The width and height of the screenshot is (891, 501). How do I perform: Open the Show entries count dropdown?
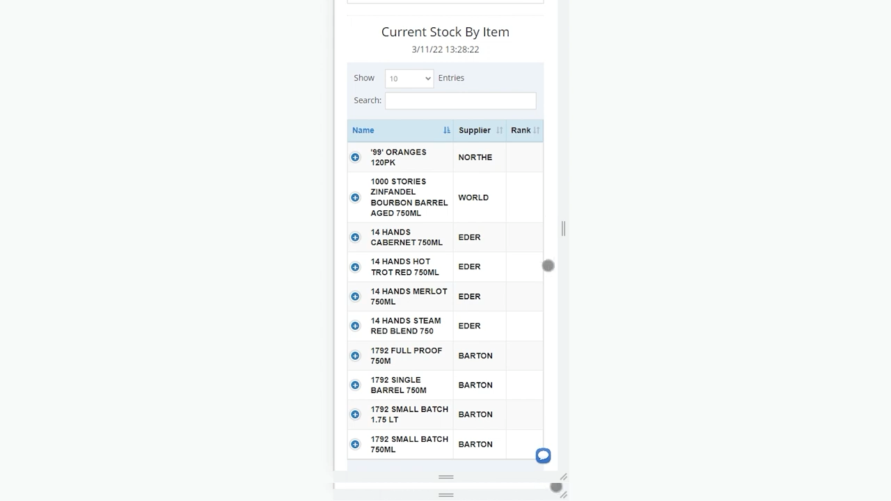coord(409,78)
